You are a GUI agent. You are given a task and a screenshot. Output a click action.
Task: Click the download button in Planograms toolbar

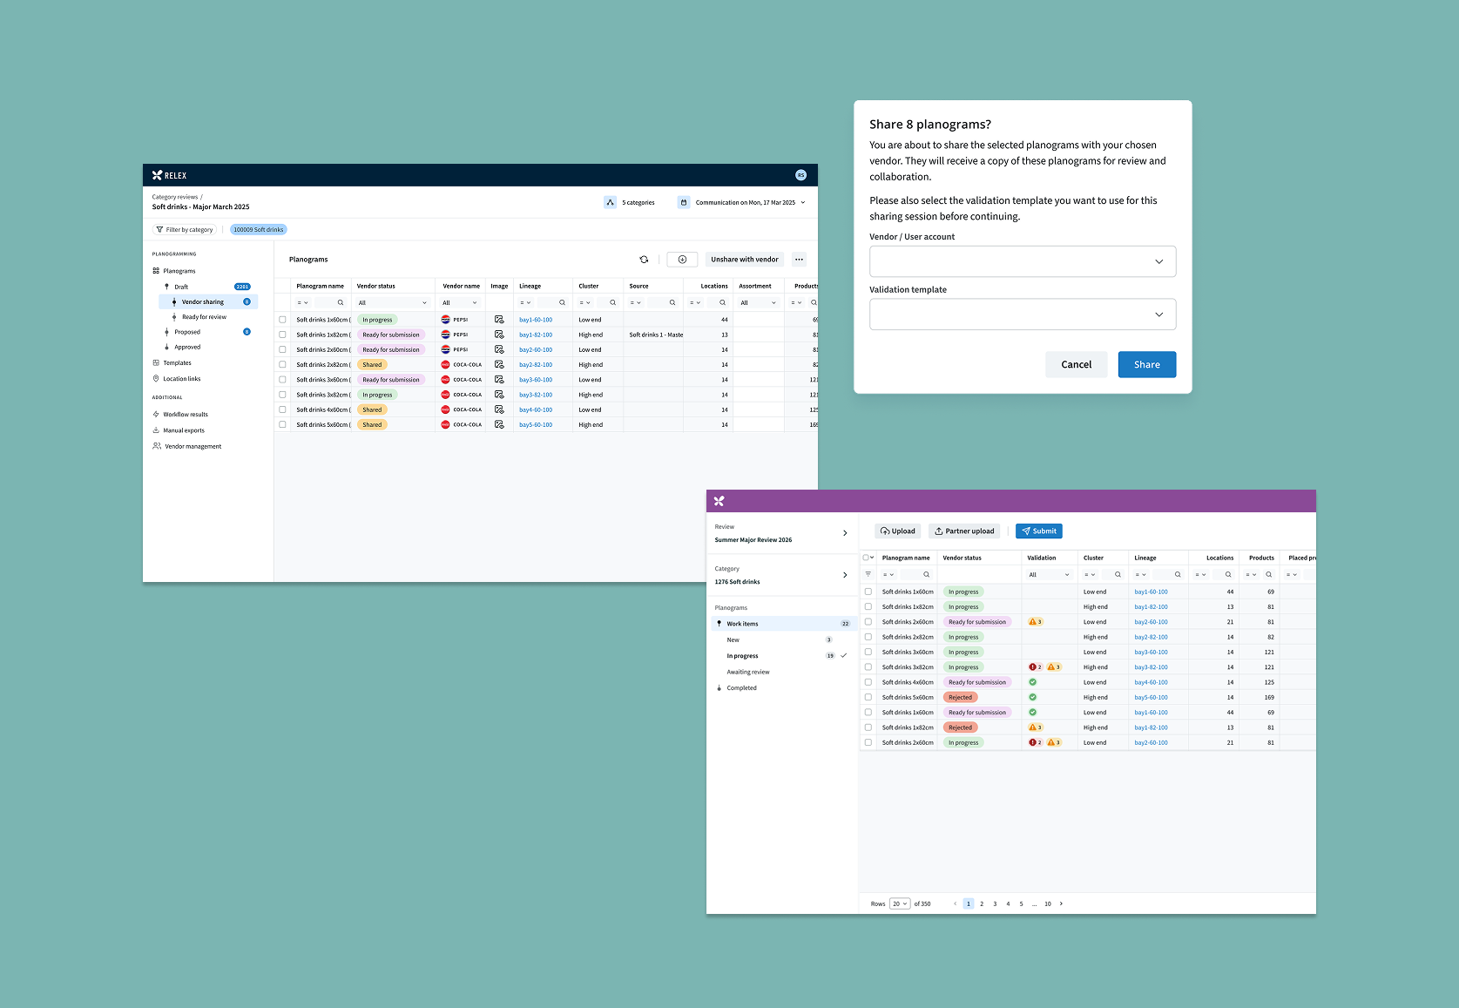682,260
